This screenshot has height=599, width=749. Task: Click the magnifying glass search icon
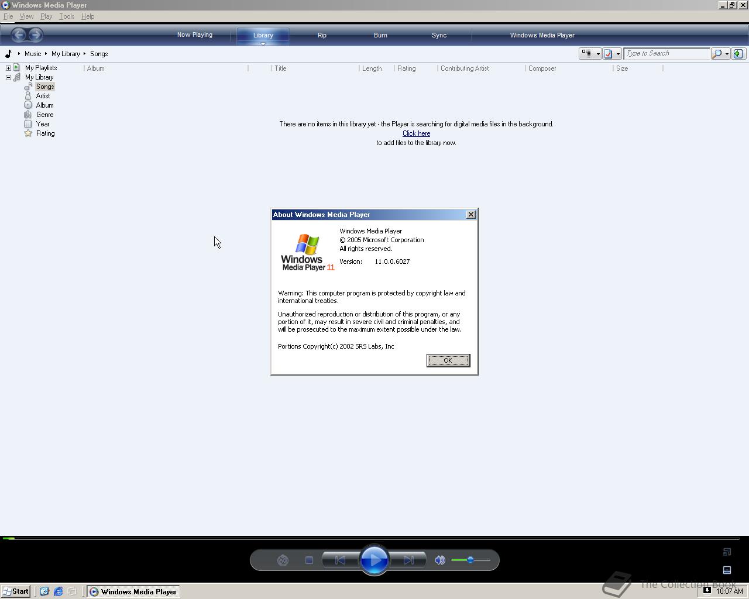(717, 53)
